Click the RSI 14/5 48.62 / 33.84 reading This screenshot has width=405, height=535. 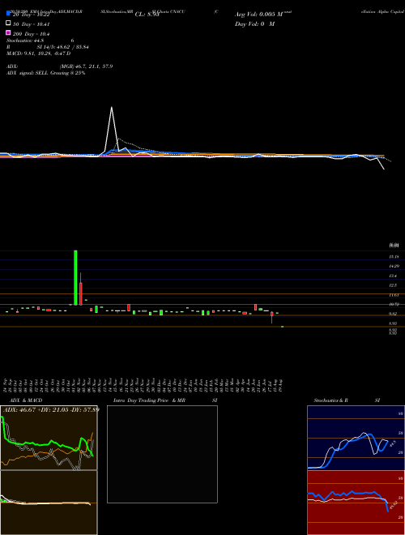pos(48,47)
